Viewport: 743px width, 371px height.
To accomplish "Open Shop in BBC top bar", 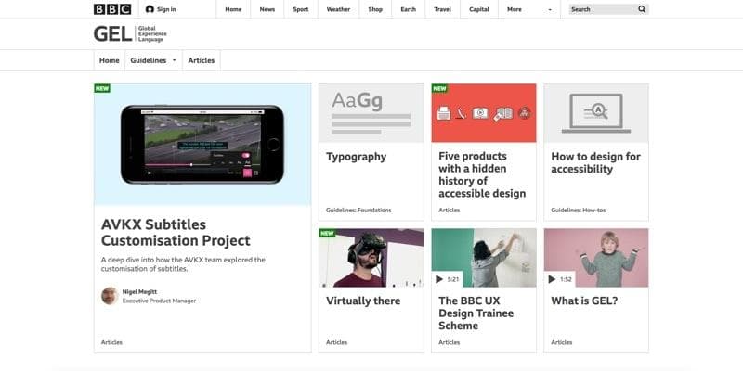I will 375,9.
